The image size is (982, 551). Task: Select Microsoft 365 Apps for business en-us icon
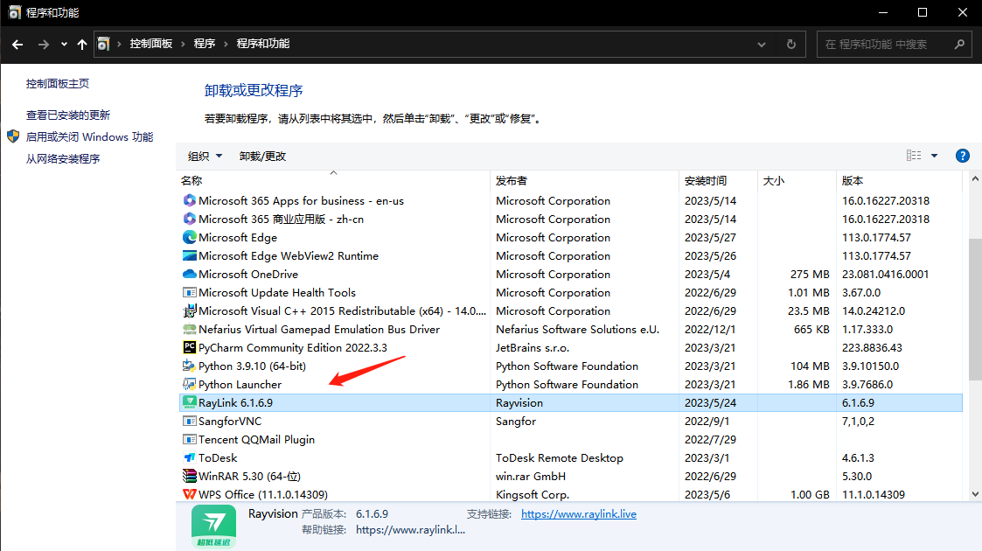point(189,200)
